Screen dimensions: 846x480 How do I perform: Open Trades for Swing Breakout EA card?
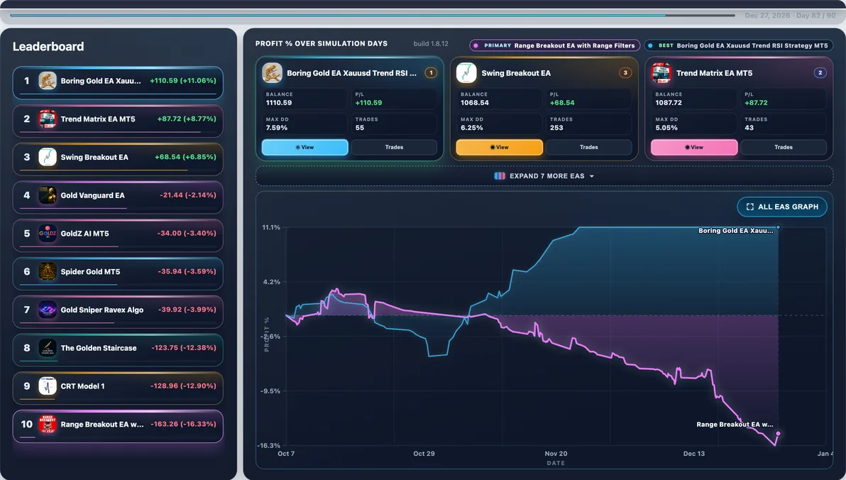pyautogui.click(x=588, y=148)
